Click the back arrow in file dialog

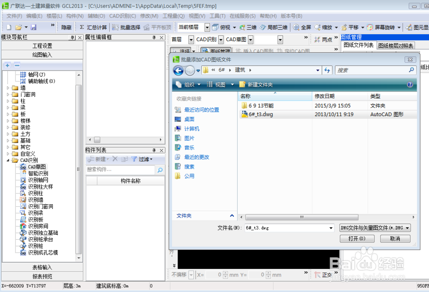point(178,71)
